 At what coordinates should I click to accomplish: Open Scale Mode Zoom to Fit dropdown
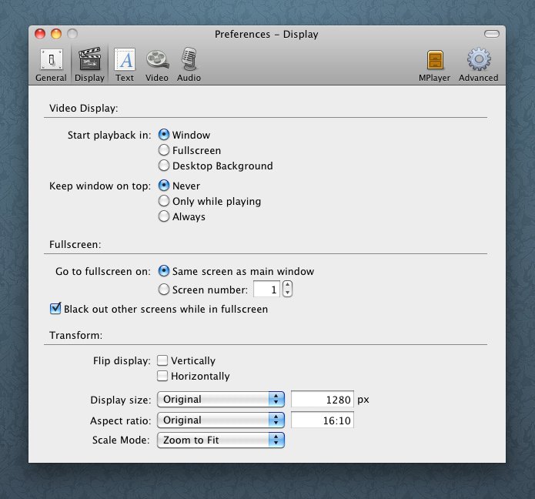(221, 440)
